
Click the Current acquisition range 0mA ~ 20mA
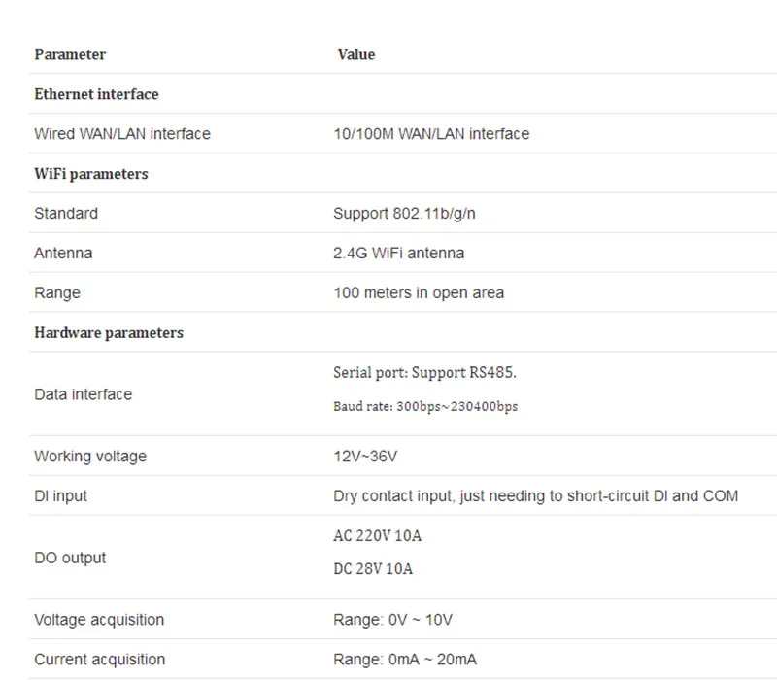pyautogui.click(x=405, y=660)
